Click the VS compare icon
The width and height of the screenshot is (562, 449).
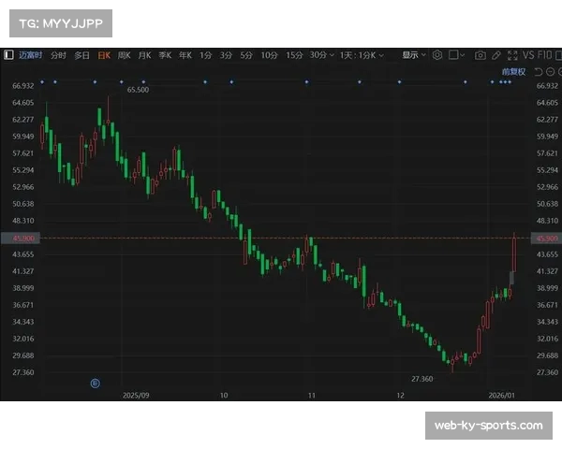point(527,55)
